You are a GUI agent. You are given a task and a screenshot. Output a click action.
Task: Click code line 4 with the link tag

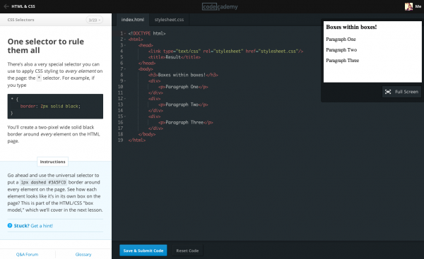click(225, 52)
